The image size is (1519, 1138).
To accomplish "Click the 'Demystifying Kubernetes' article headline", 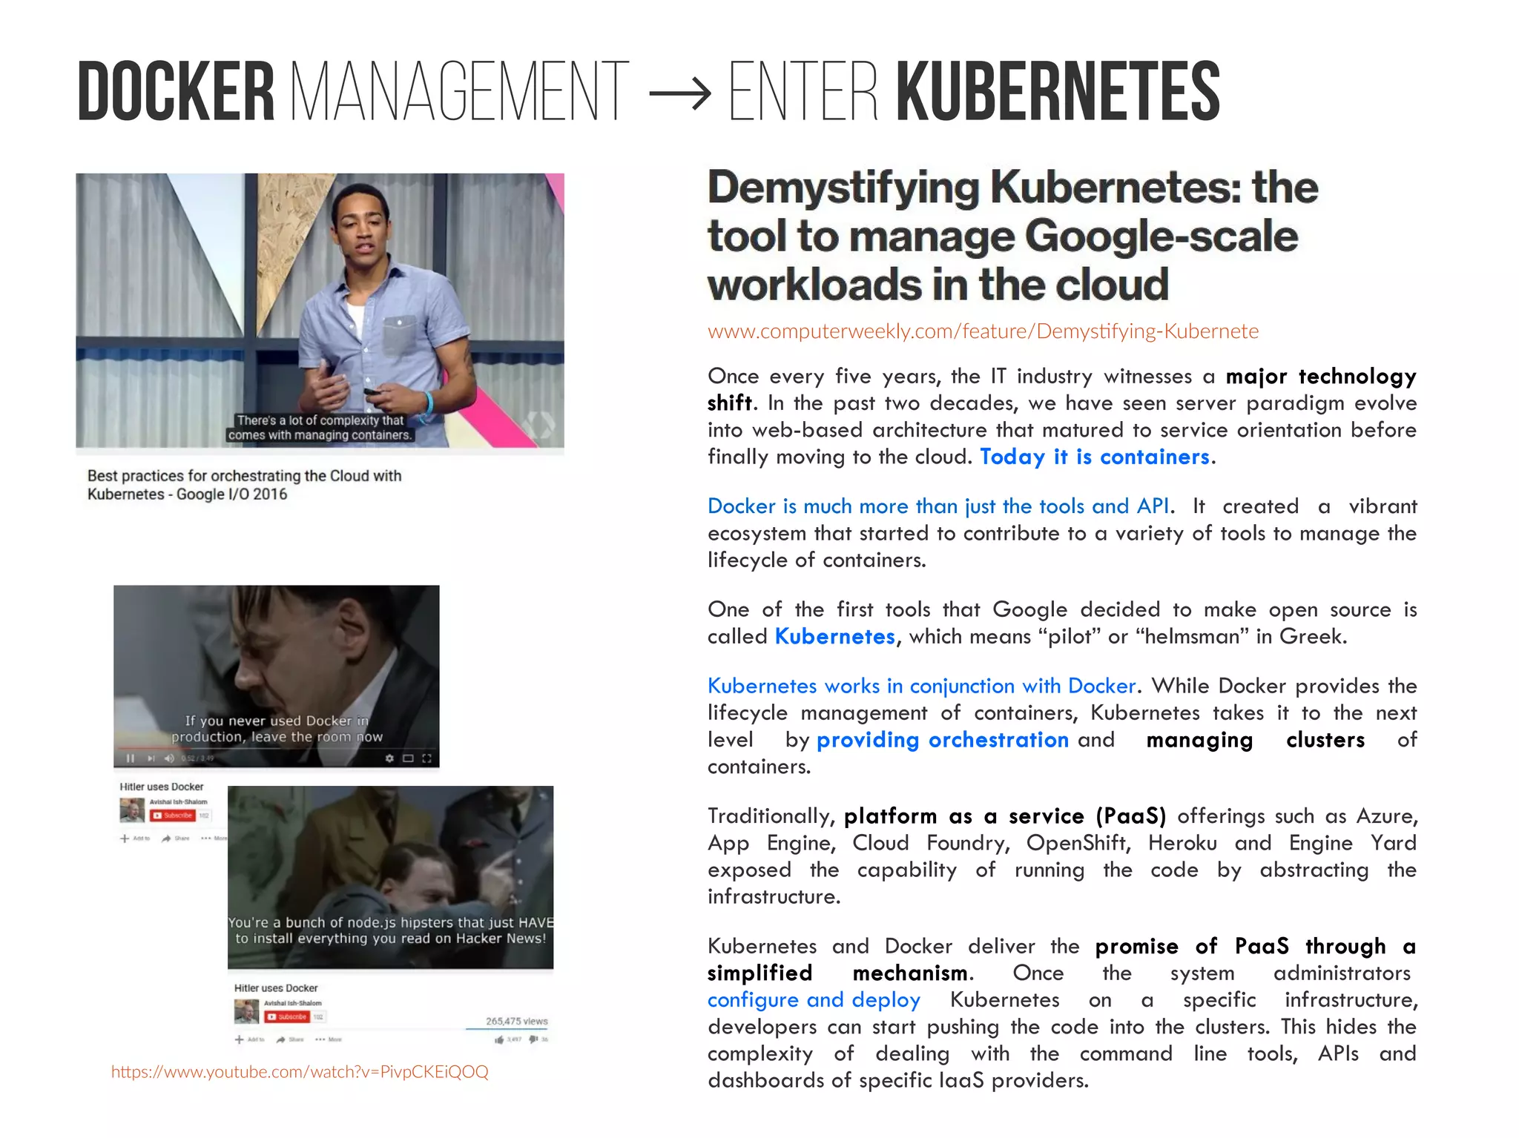I will [x=1012, y=236].
